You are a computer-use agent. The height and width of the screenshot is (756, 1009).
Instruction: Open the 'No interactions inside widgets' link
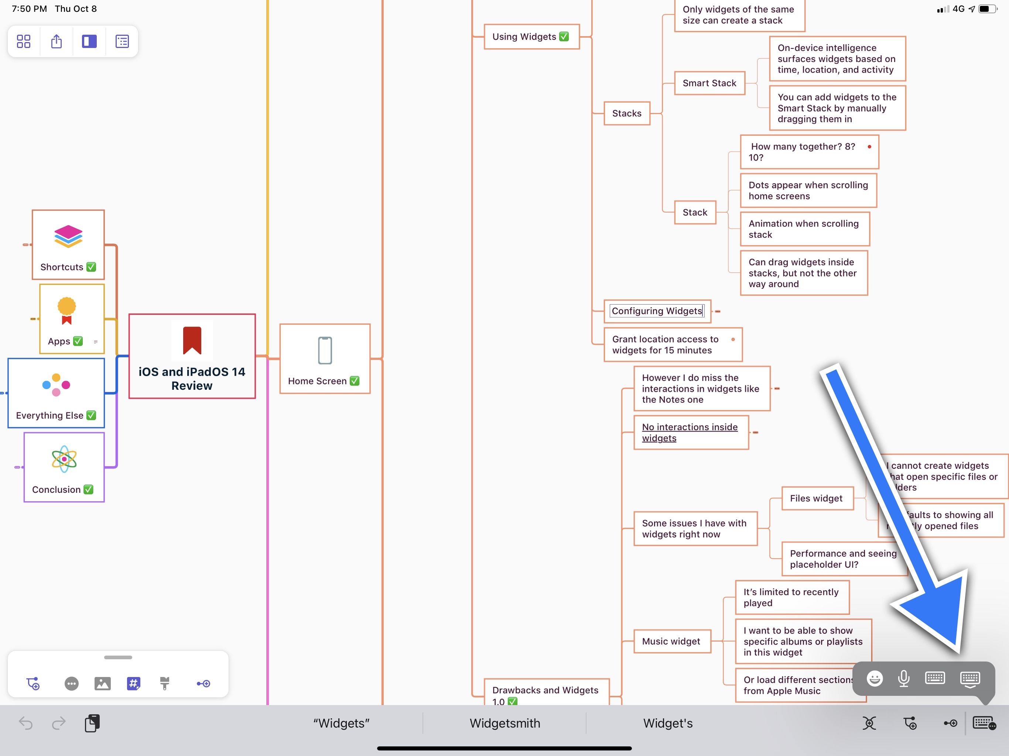690,432
